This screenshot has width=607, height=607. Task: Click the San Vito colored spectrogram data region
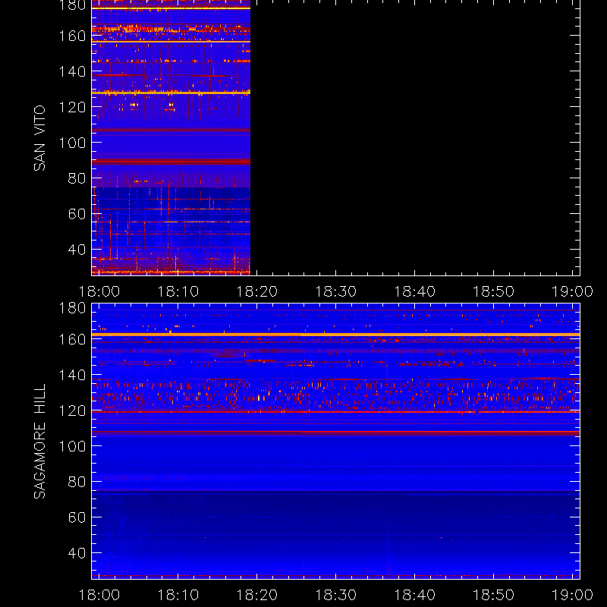click(171, 137)
